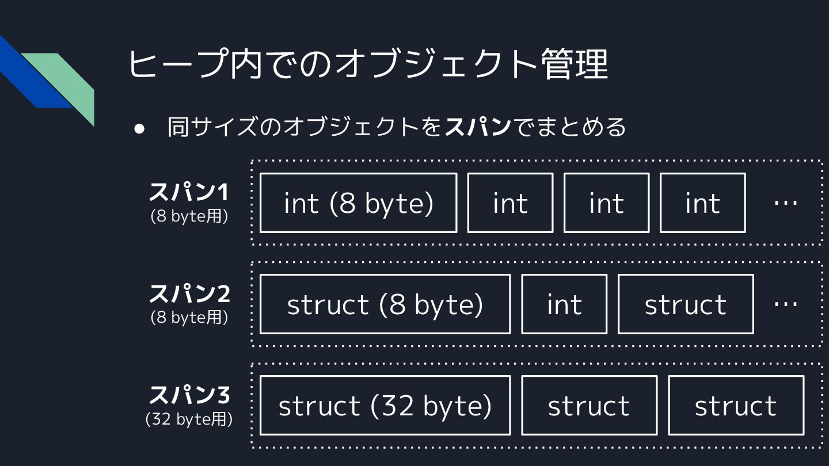Click the bullet point dot before 同サイズ
The height and width of the screenshot is (466, 829).
point(139,128)
